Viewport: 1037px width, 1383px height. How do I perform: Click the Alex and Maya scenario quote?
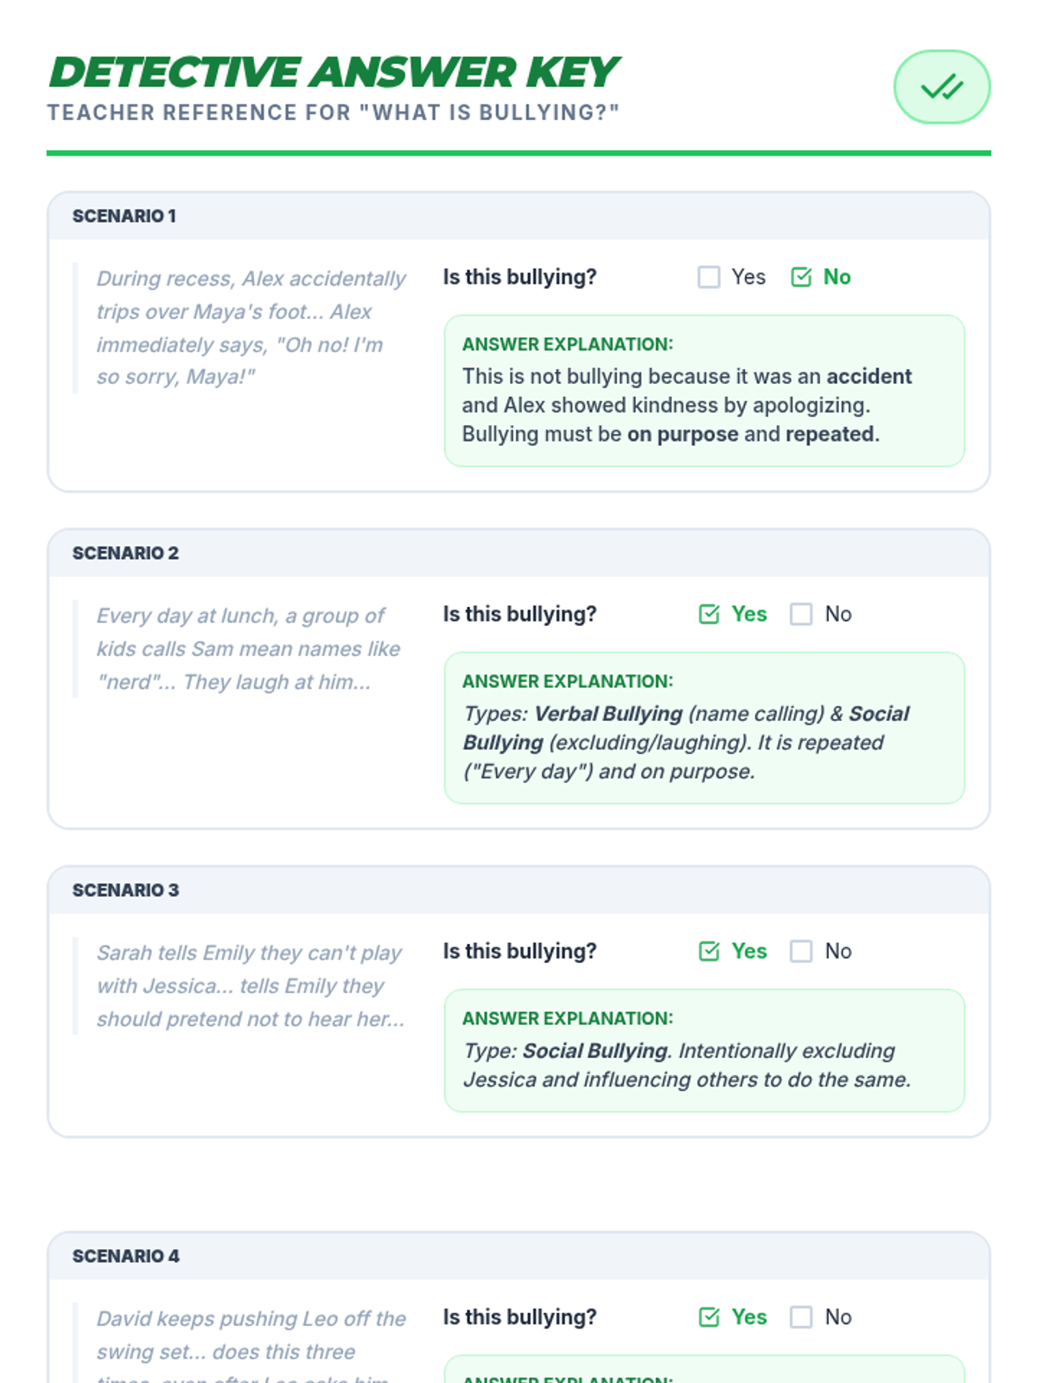[x=250, y=328]
